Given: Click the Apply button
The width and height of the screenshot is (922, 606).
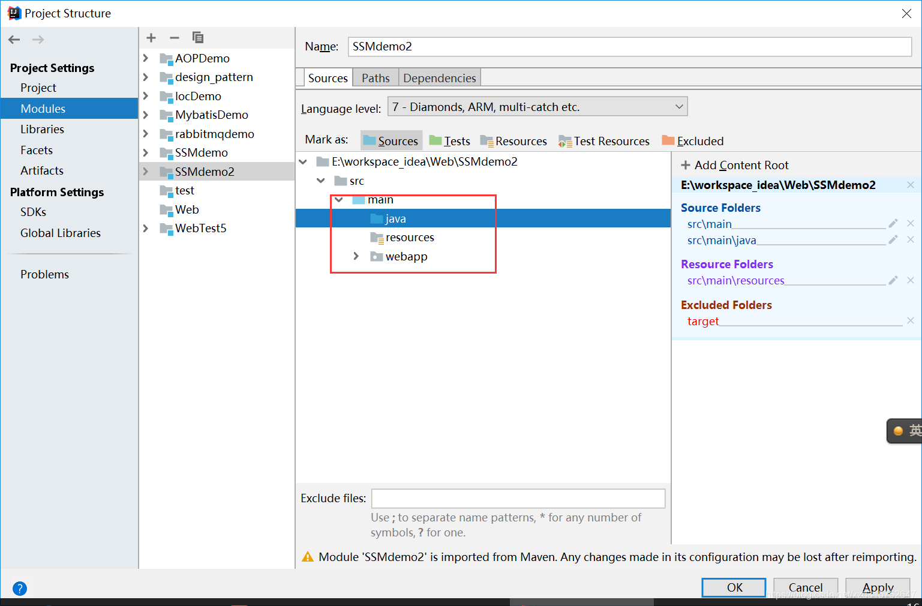Looking at the screenshot, I should tap(878, 587).
